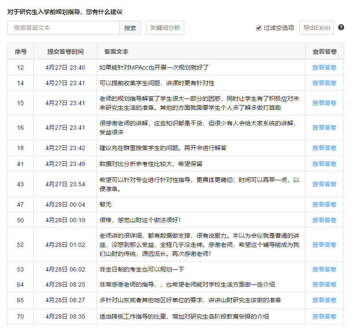View answer sheet for entry 16
Image resolution: width=355 pixels, height=332 pixels.
tap(324, 128)
